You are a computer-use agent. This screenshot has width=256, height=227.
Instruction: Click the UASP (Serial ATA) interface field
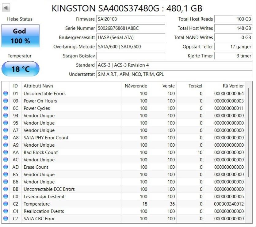click(131, 37)
